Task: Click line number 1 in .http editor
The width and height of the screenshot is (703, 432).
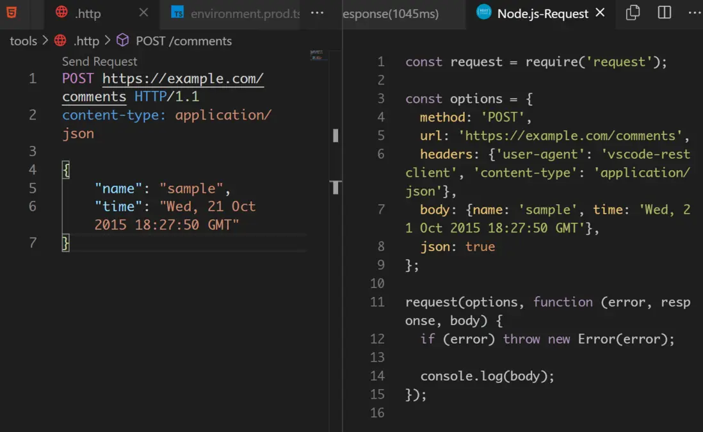Action: point(33,79)
